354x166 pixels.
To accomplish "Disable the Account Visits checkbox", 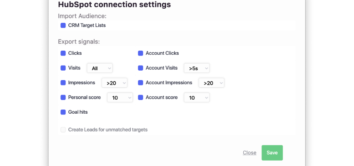I will click(141, 68).
